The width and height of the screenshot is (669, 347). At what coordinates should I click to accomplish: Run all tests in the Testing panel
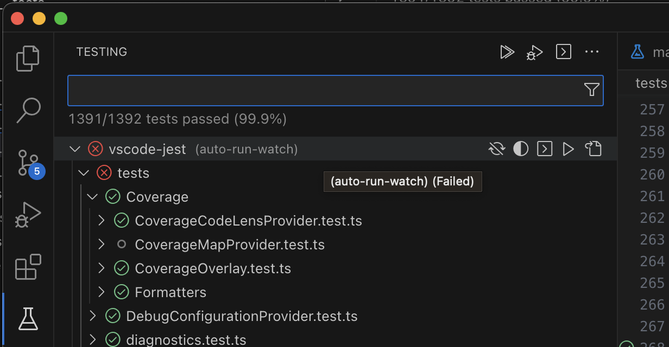[x=507, y=52]
